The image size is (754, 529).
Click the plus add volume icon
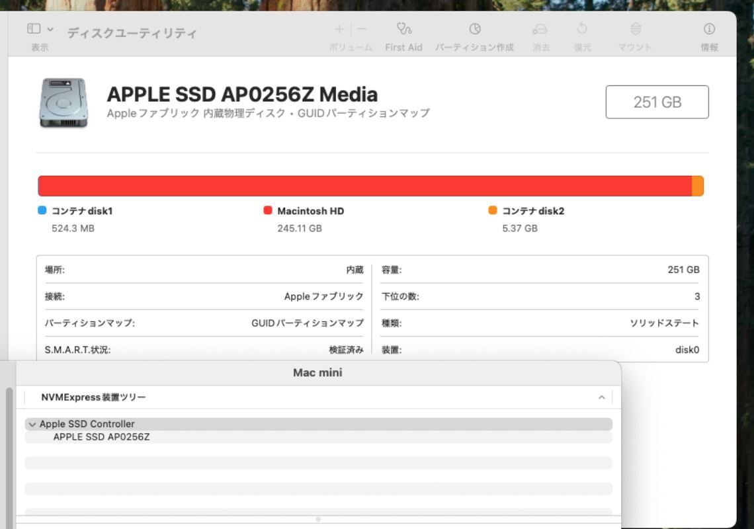pos(339,29)
